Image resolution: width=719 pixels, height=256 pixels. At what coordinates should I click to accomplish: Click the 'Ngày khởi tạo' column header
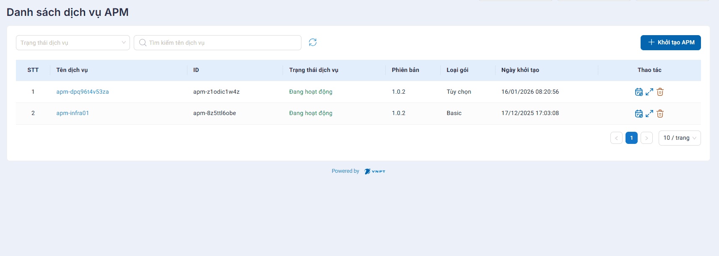(520, 70)
